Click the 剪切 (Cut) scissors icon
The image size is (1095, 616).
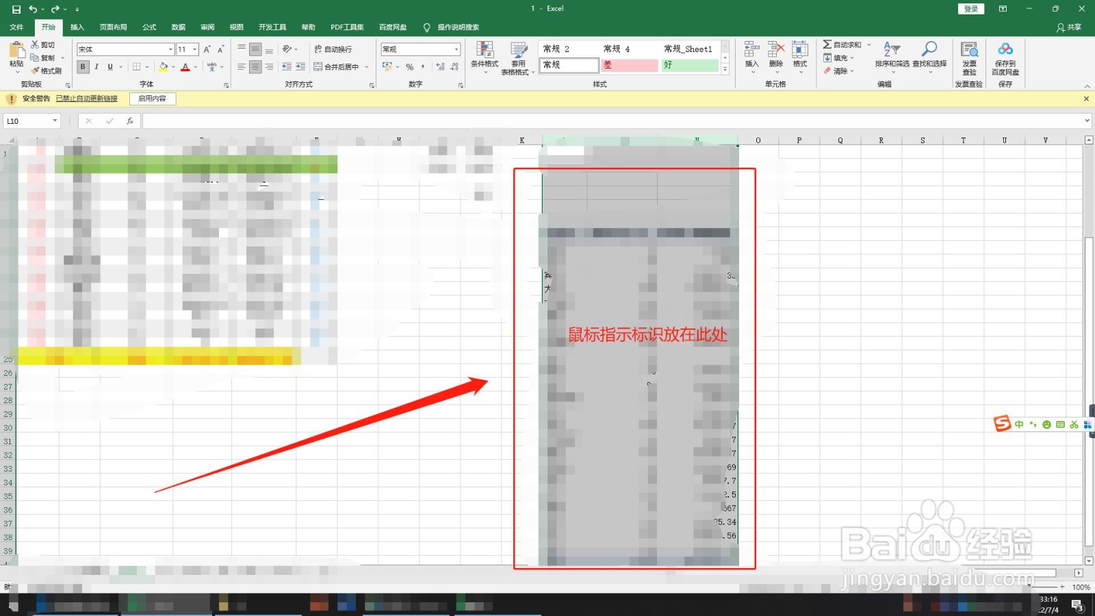click(35, 44)
